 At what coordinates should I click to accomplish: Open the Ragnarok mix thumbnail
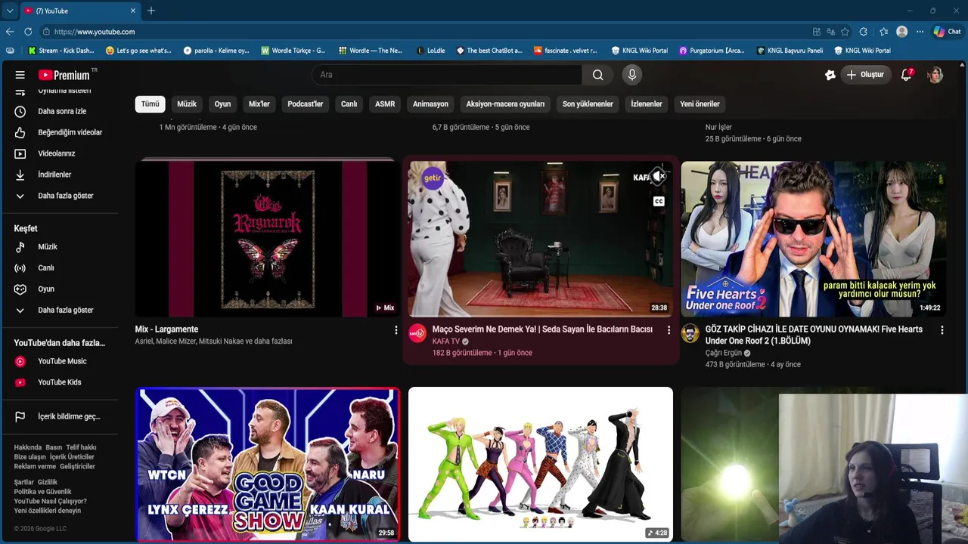coord(267,239)
